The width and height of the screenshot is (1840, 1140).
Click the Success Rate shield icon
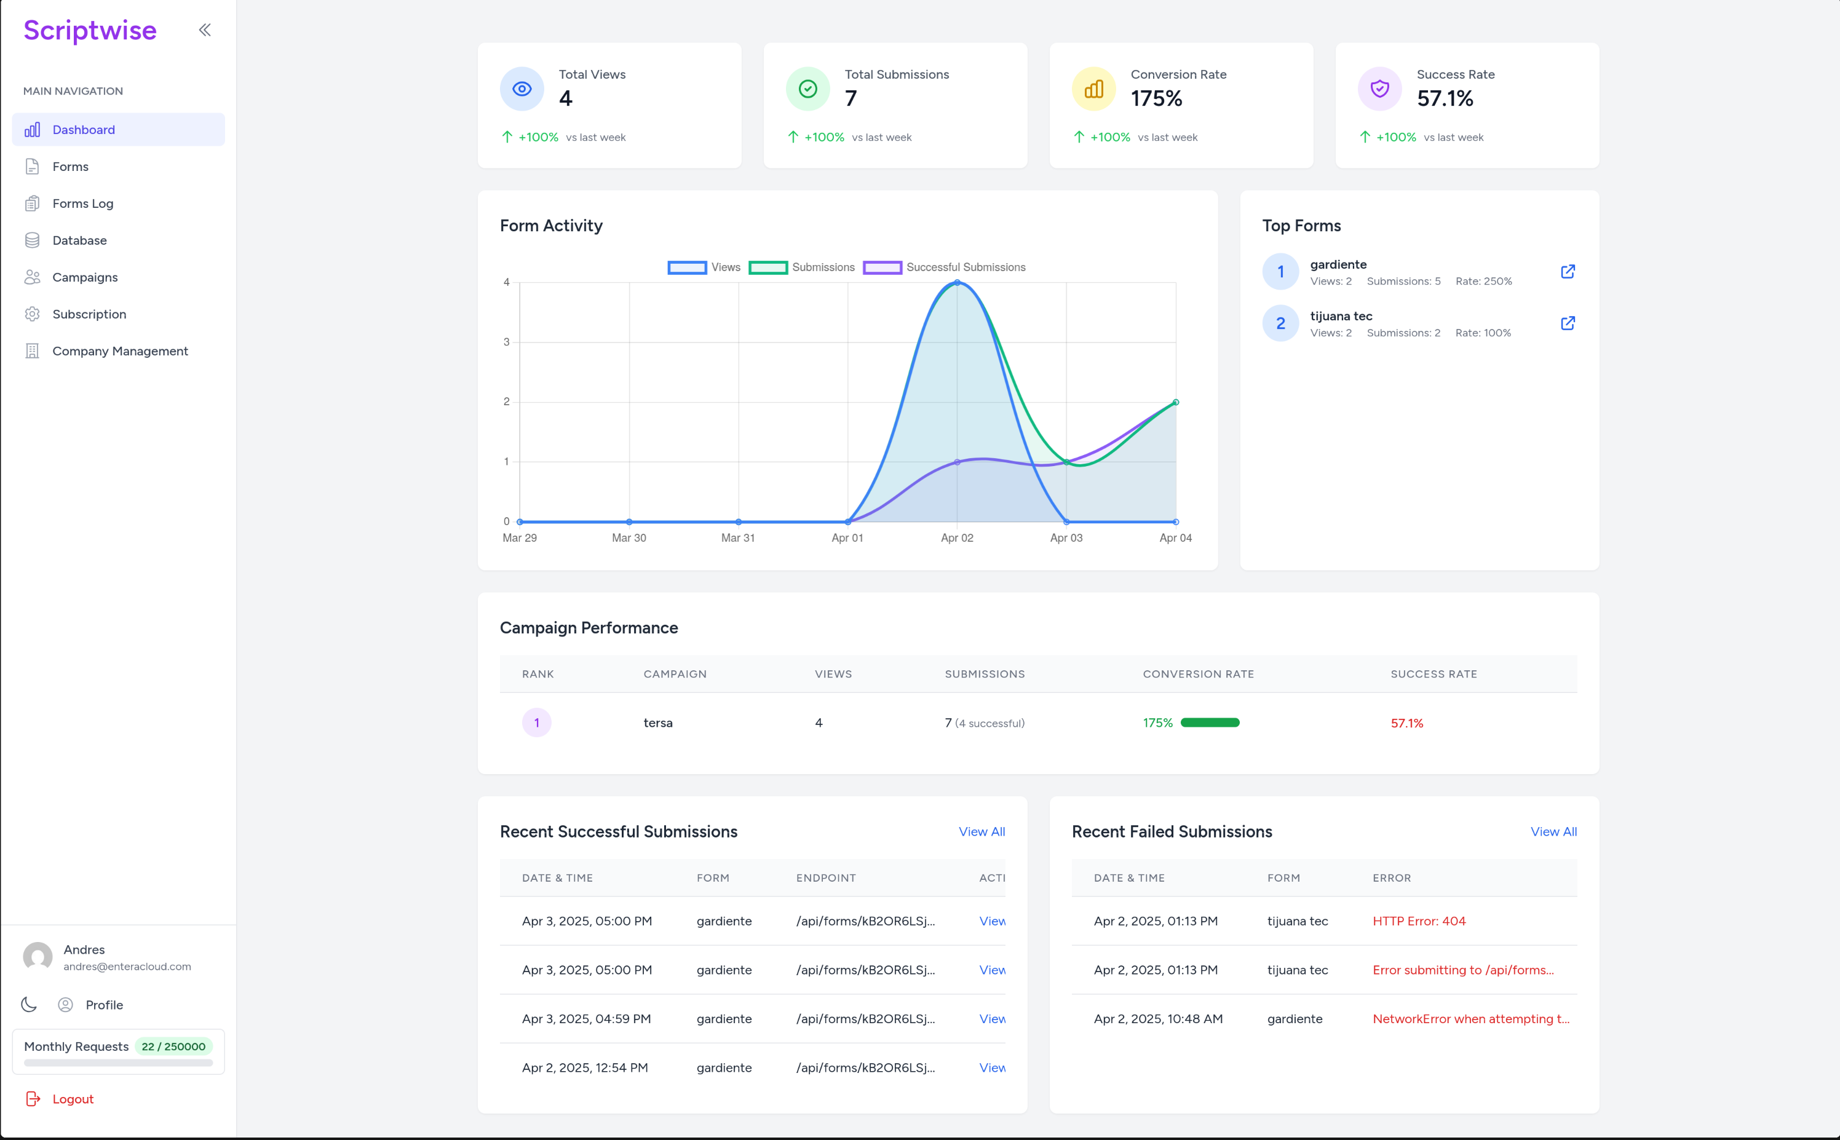[1379, 89]
